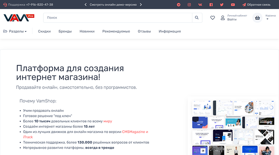Open the wishlist heart icon
The height and width of the screenshot is (155, 279).
pos(212,17)
